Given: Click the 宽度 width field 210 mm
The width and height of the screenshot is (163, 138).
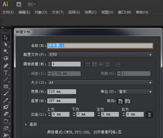Looking at the screenshot, I should (61, 92).
